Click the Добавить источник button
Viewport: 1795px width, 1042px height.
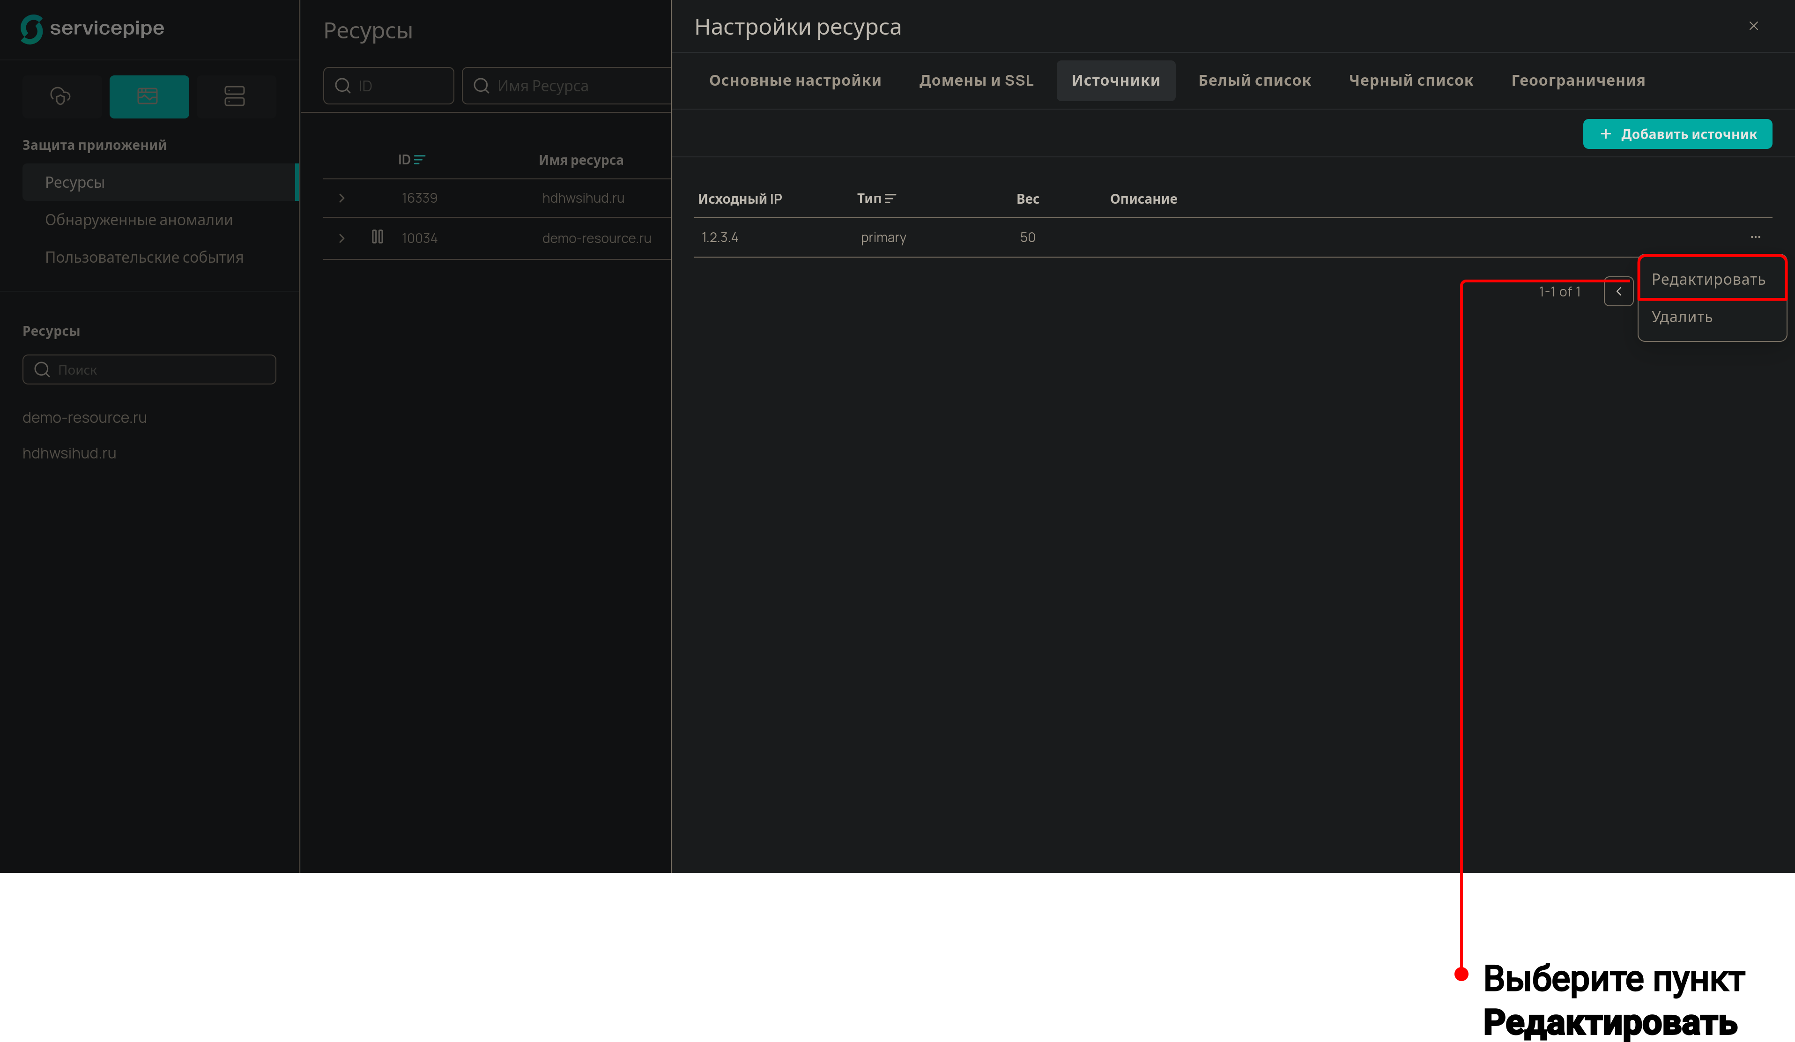[1677, 134]
